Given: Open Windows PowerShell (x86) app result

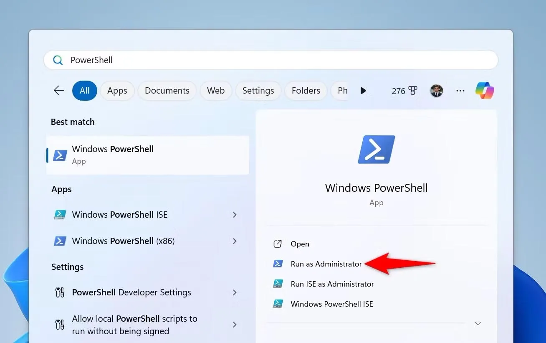Looking at the screenshot, I should coord(148,241).
